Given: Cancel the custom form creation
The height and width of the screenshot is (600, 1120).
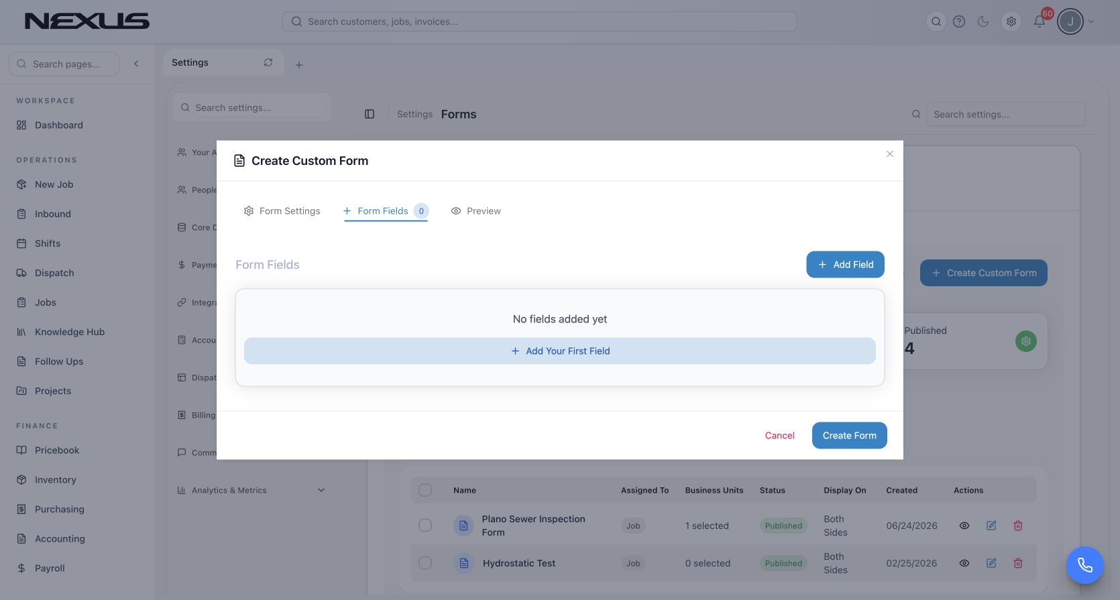Looking at the screenshot, I should point(780,436).
